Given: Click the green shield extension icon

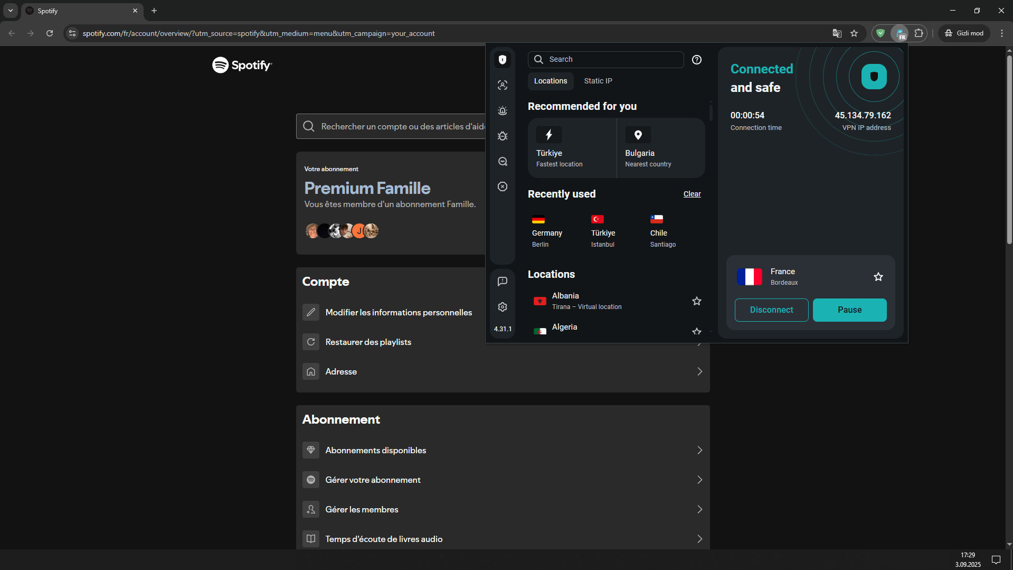Looking at the screenshot, I should [881, 33].
